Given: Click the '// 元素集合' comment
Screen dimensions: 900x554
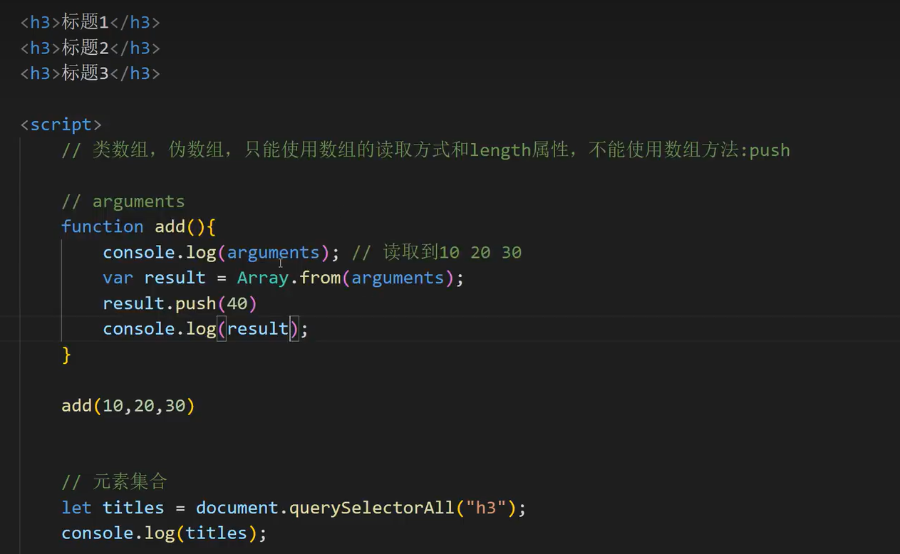Looking at the screenshot, I should (114, 482).
